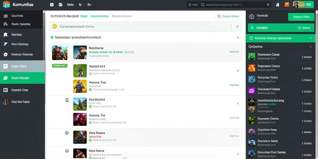Click the puzzle icon in green sidebar item
This screenshot has height=159, width=318.
point(6,78)
